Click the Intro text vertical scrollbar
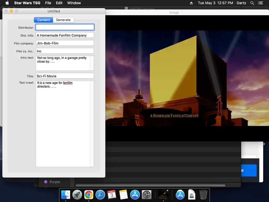 [x=92, y=63]
